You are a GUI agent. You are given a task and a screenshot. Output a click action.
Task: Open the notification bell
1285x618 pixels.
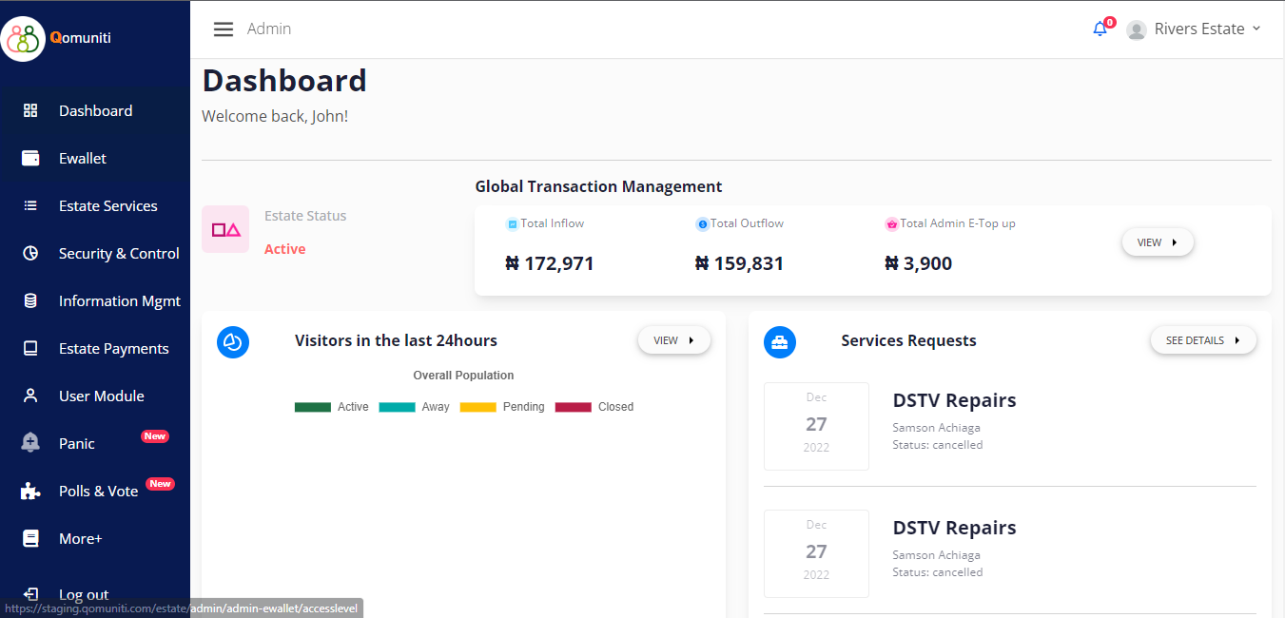tap(1100, 29)
